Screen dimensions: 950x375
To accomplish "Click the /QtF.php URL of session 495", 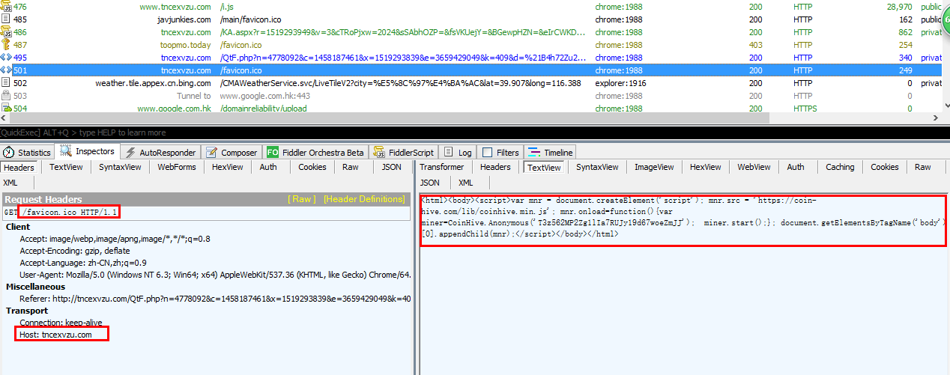I will coord(405,58).
